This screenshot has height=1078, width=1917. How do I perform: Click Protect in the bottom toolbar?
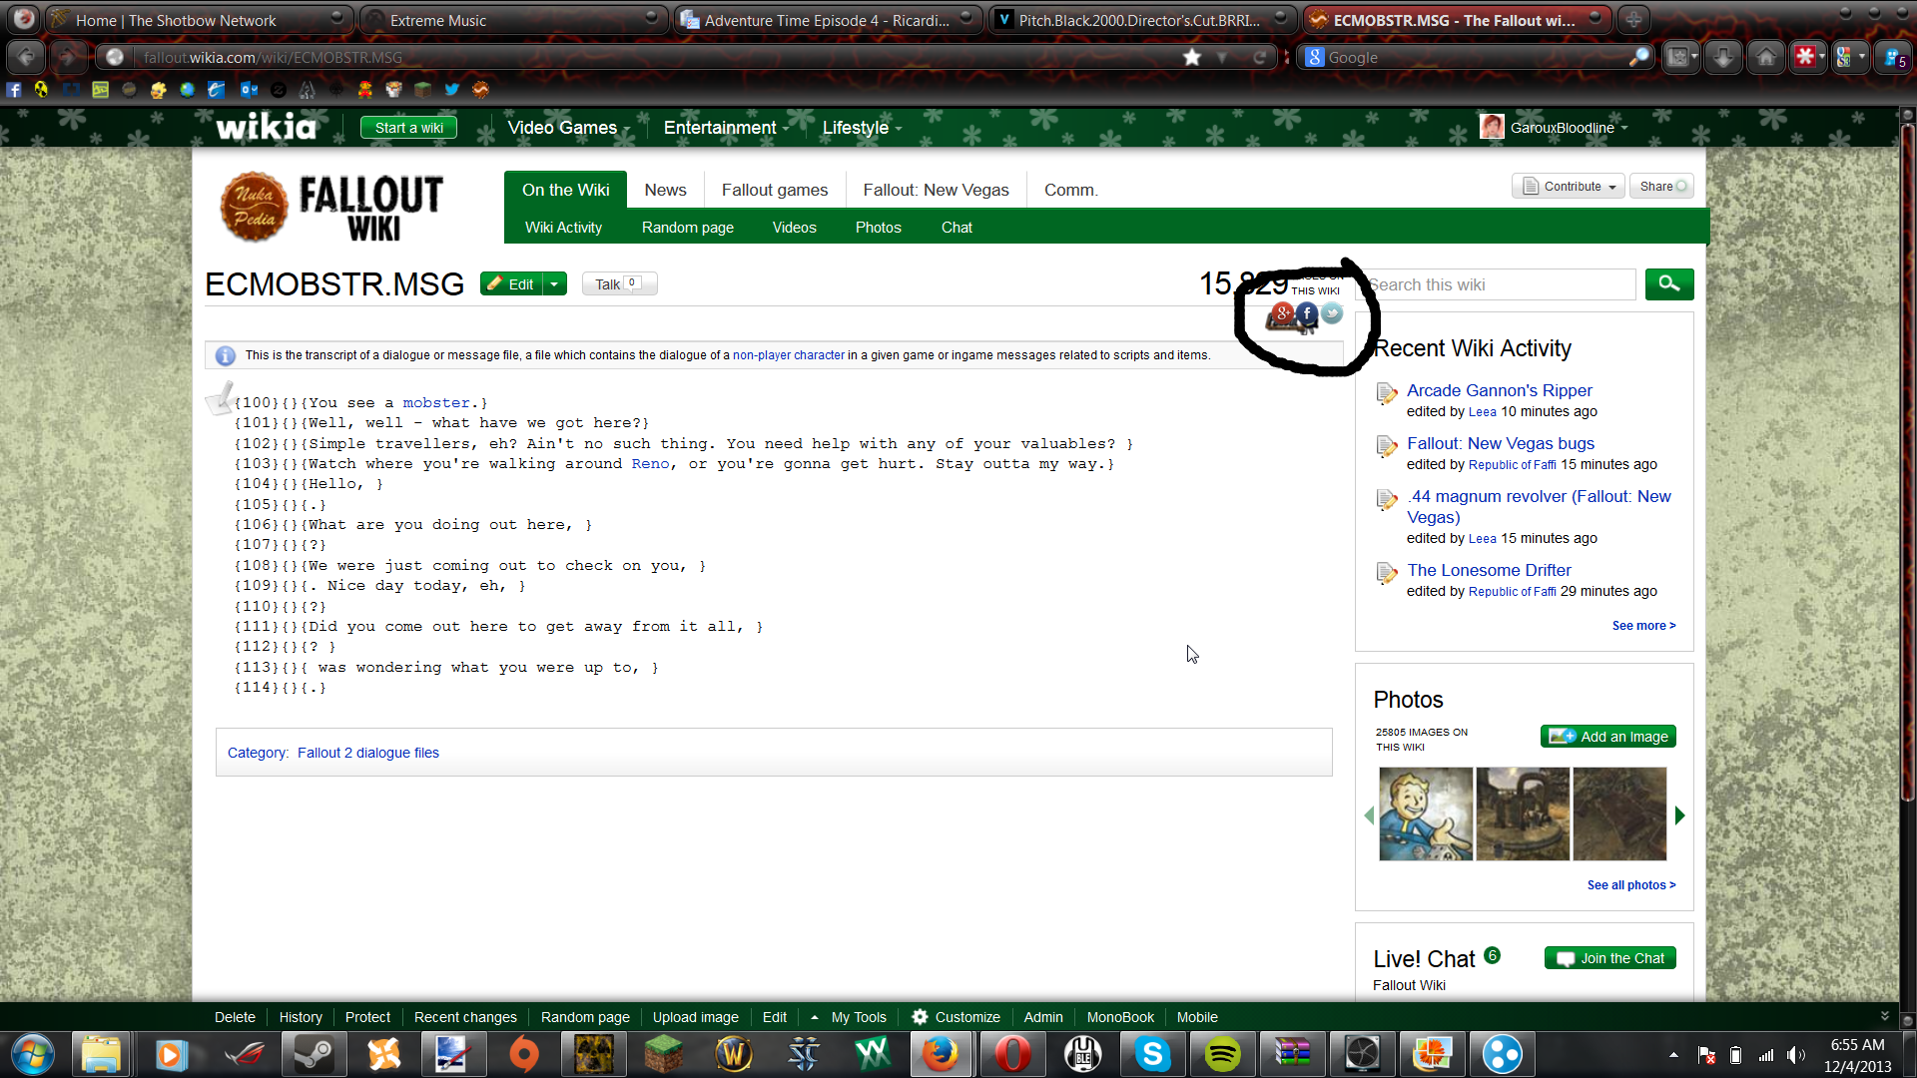click(367, 1017)
